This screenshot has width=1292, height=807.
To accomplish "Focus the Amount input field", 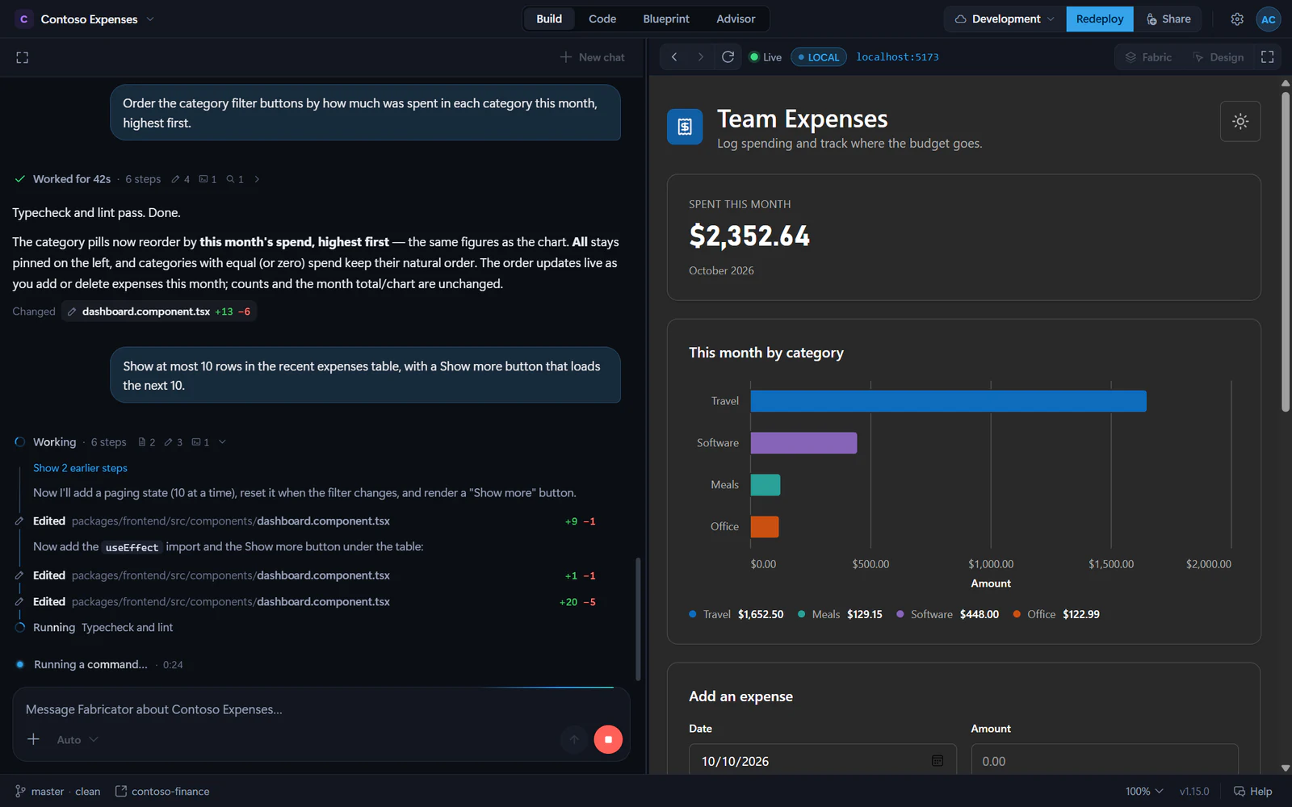I will click(1104, 761).
